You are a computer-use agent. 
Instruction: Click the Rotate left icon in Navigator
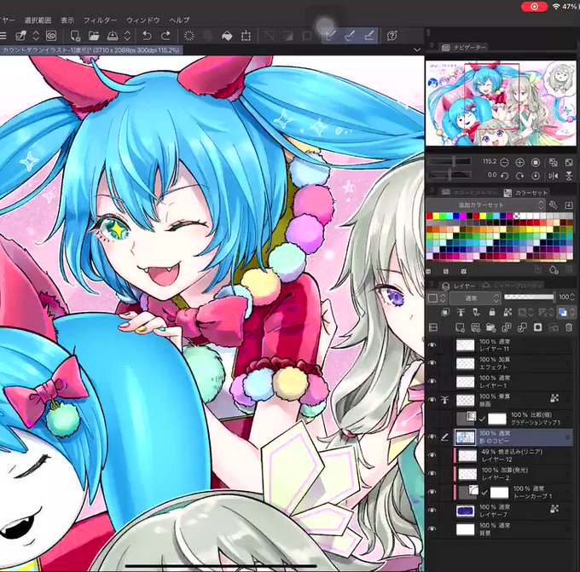click(x=504, y=176)
